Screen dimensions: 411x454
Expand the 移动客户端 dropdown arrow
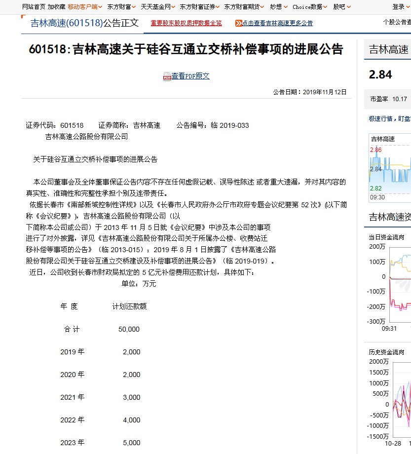click(x=100, y=7)
